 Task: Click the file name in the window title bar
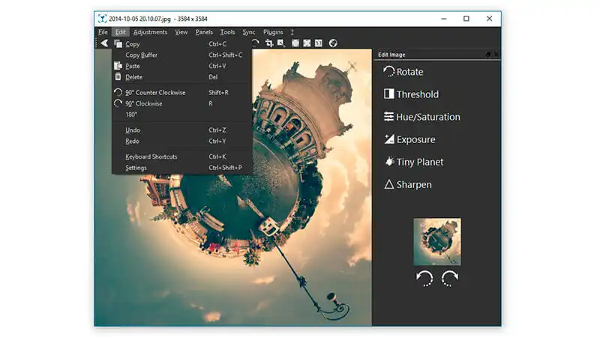(139, 19)
